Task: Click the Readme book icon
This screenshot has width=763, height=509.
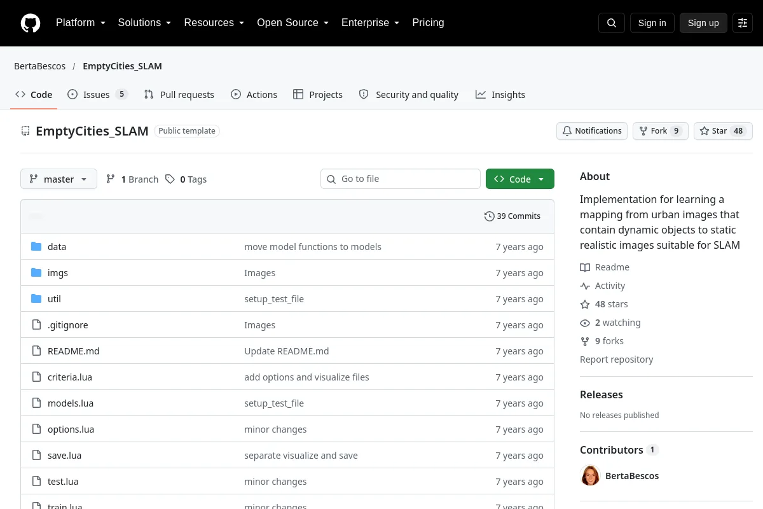Action: (x=585, y=267)
